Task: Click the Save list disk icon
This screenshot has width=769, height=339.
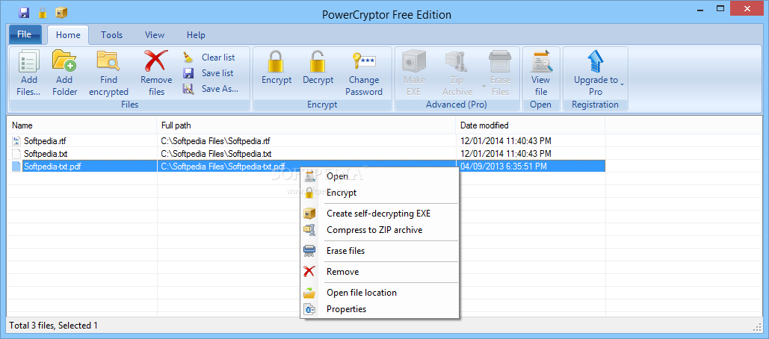Action: (188, 73)
